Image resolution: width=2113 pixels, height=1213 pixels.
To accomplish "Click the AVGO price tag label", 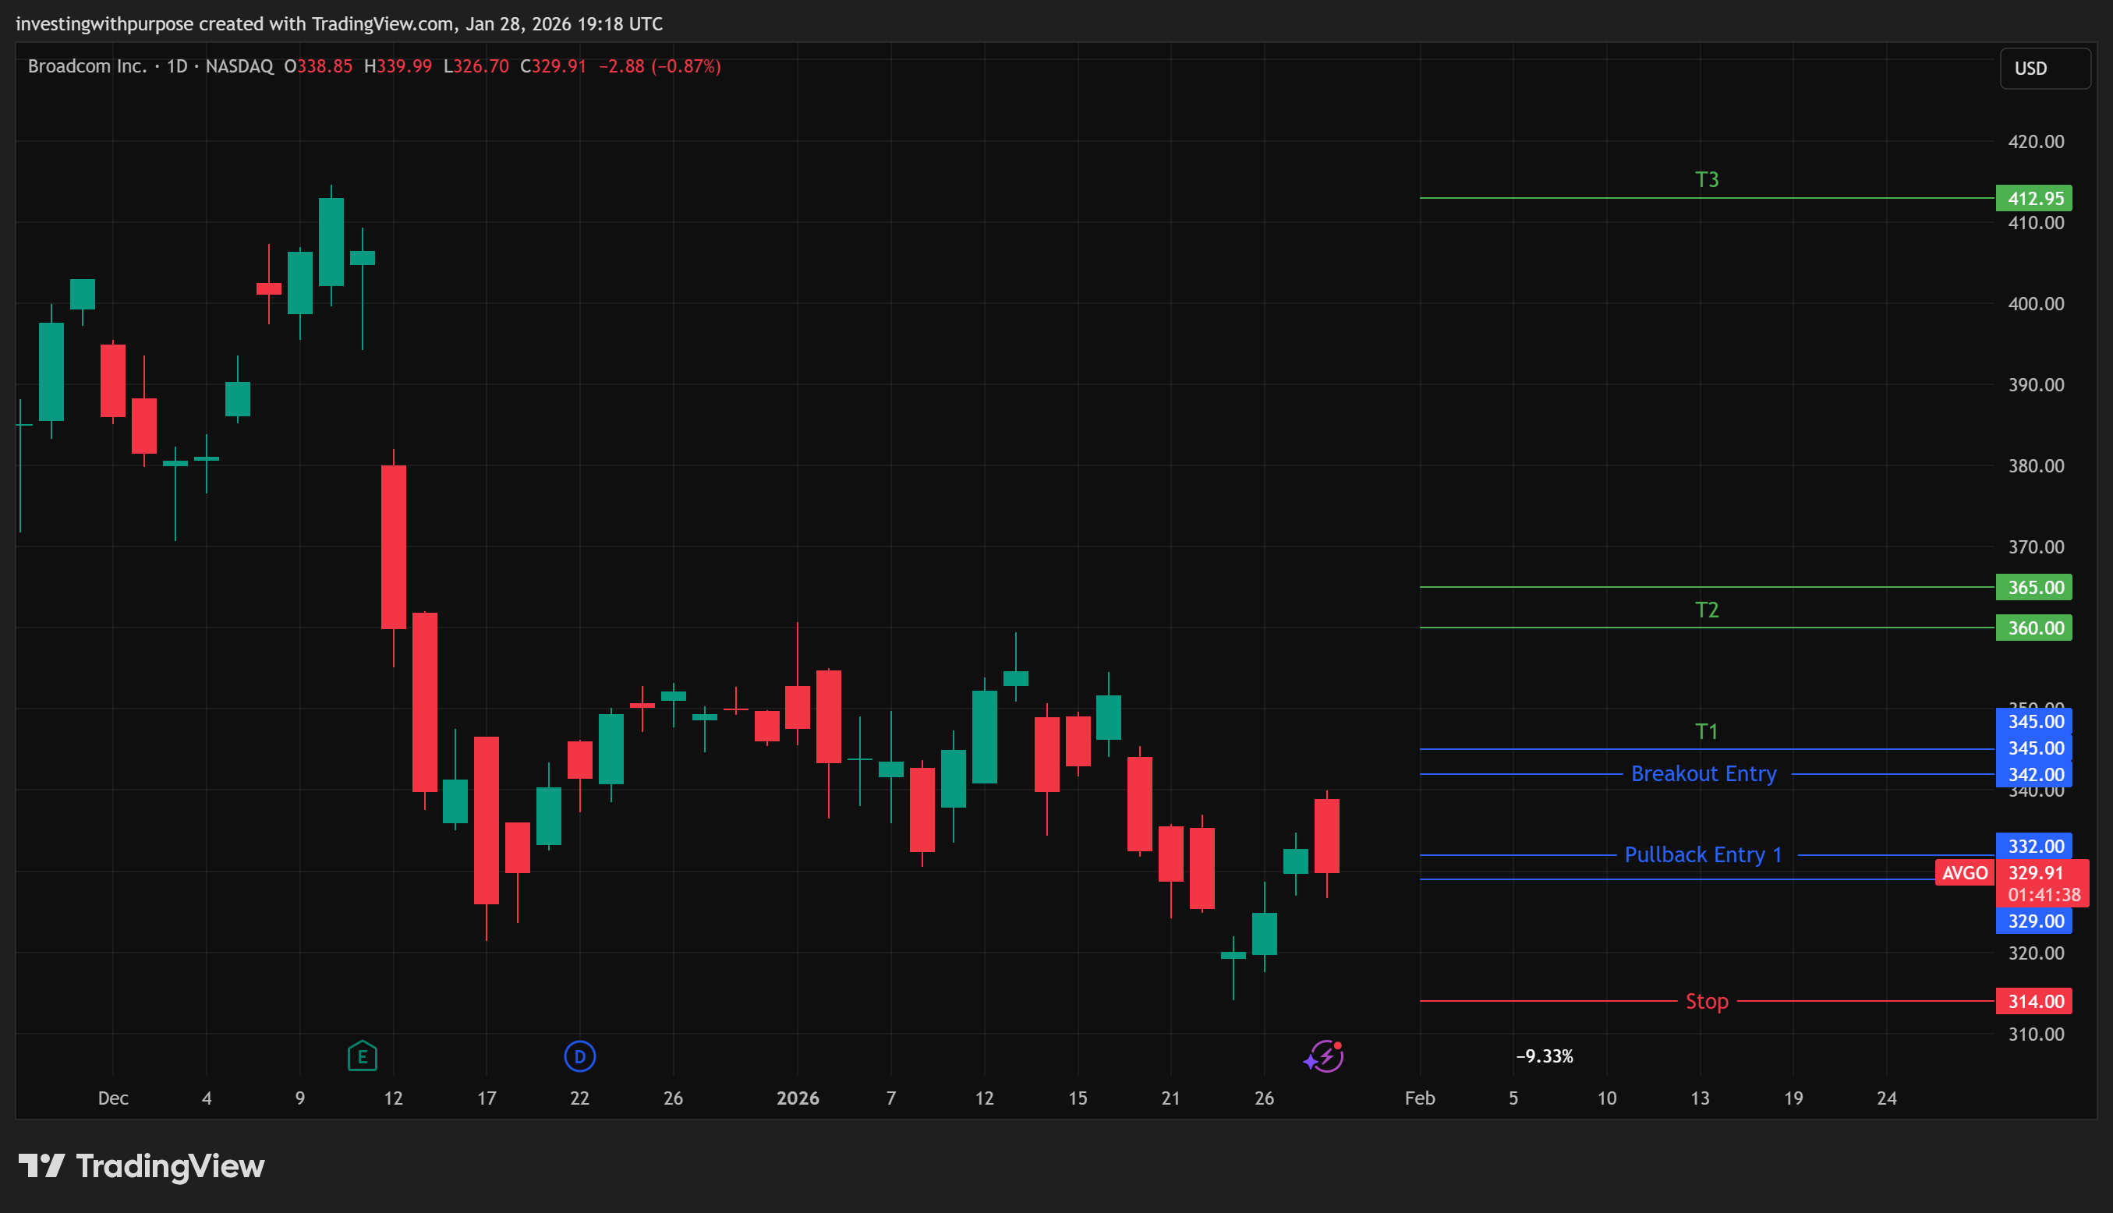I will tap(1964, 872).
